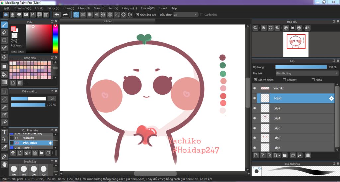Click the Undo arrow in toolbar
The image size is (340, 182).
(57, 15)
